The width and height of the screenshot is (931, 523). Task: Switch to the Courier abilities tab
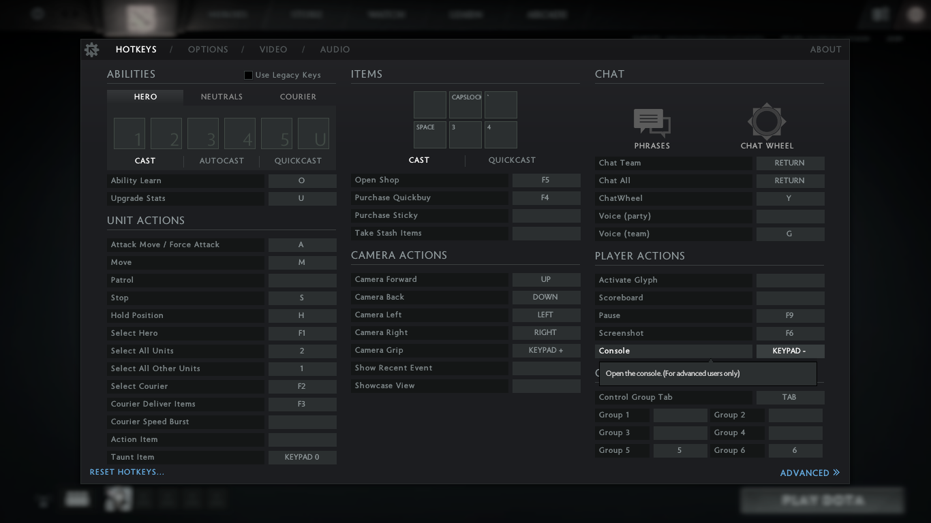pos(298,97)
